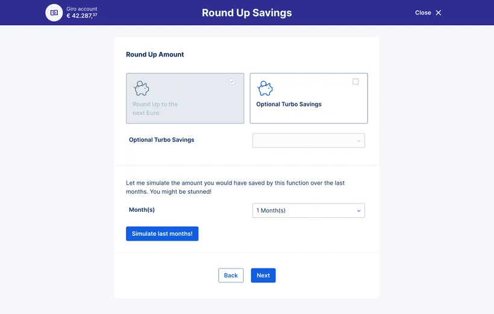Proceed with the Next button
Viewport: 494px width, 314px height.
coord(263,276)
